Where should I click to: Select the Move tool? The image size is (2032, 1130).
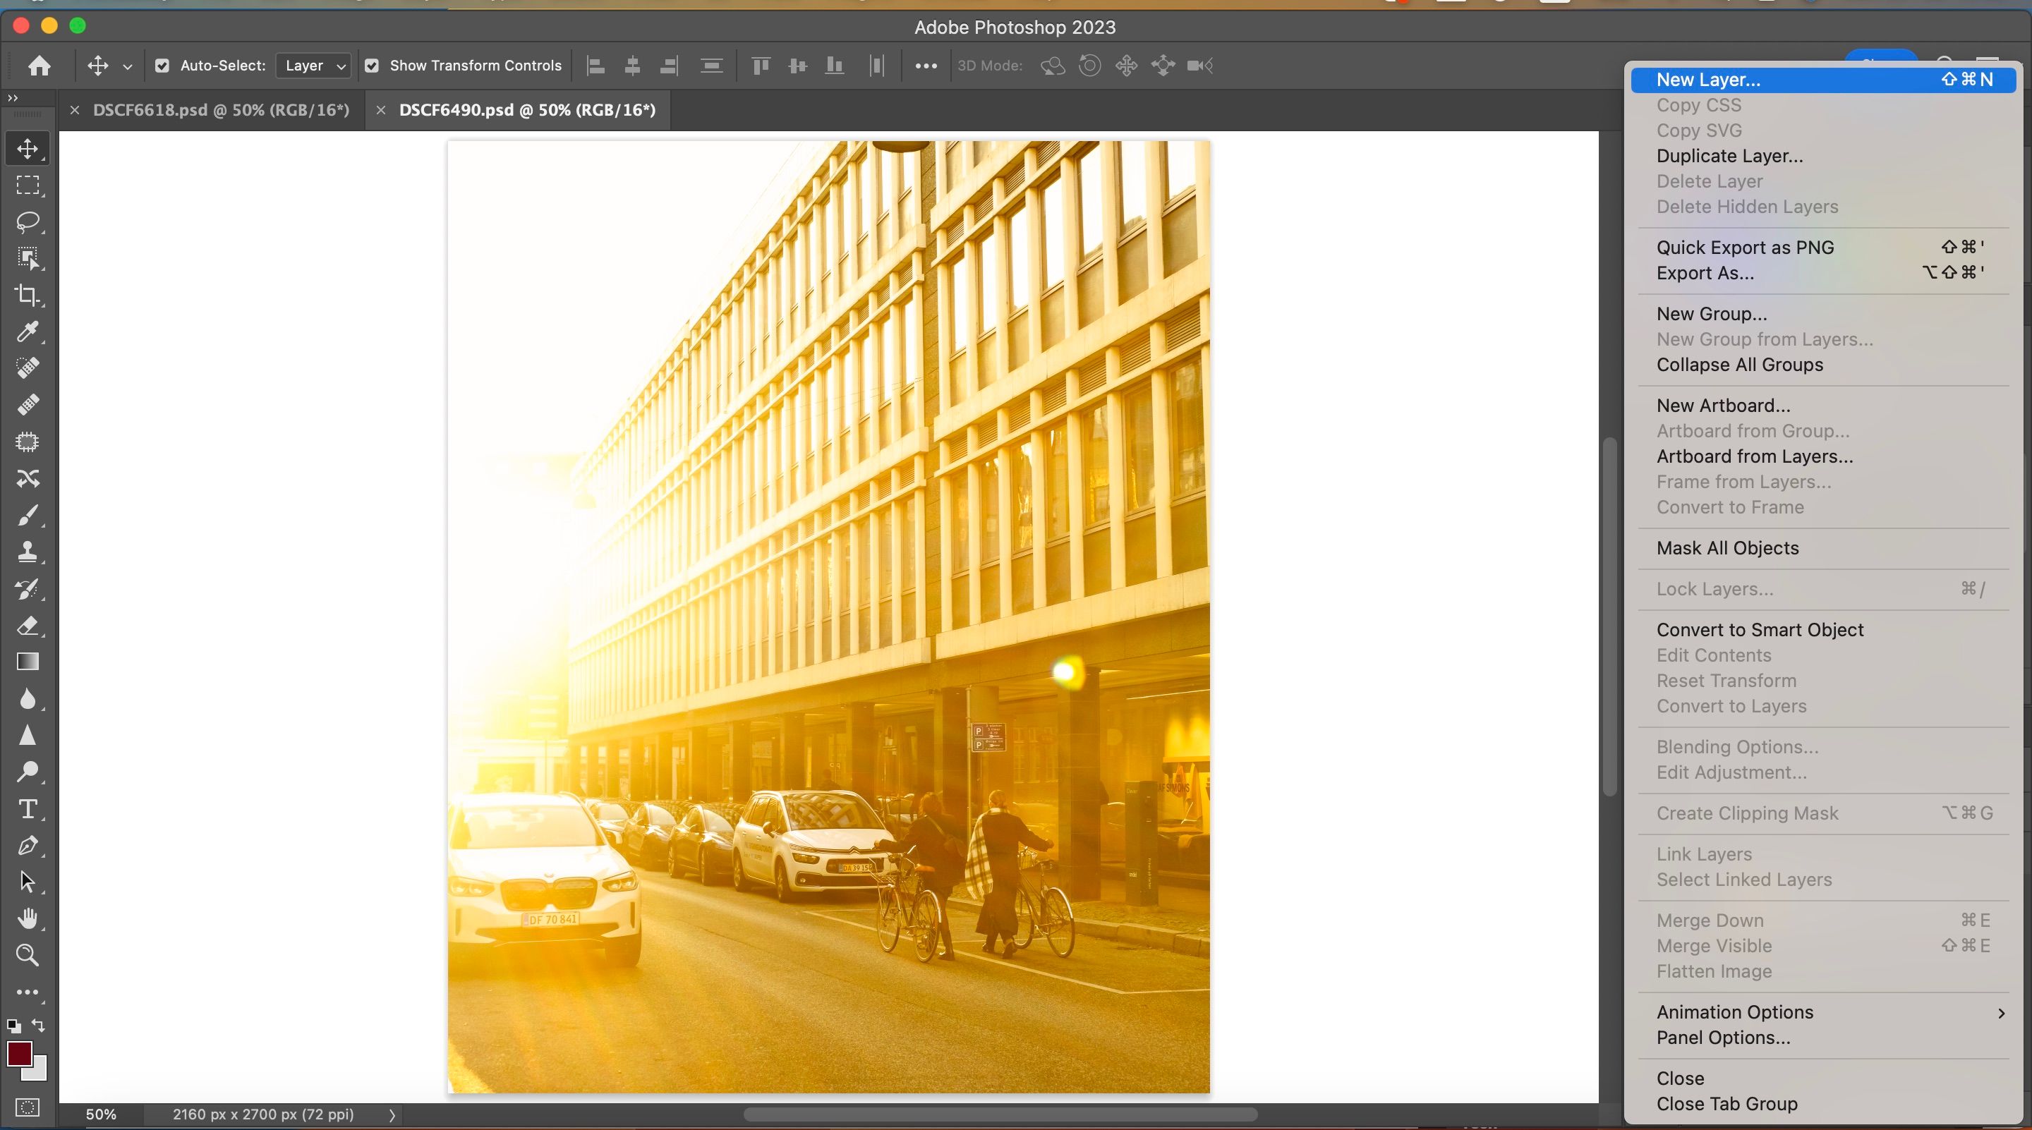click(28, 148)
